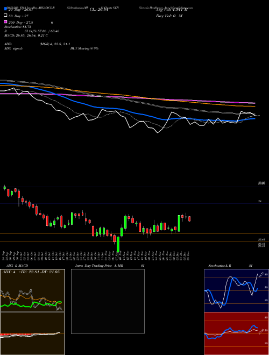Click the white 50 Day legend swatch
This screenshot has height=355, width=269.
[5, 16]
